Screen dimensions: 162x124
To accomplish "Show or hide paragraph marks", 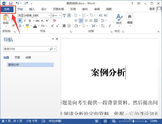I will coord(110,26).
